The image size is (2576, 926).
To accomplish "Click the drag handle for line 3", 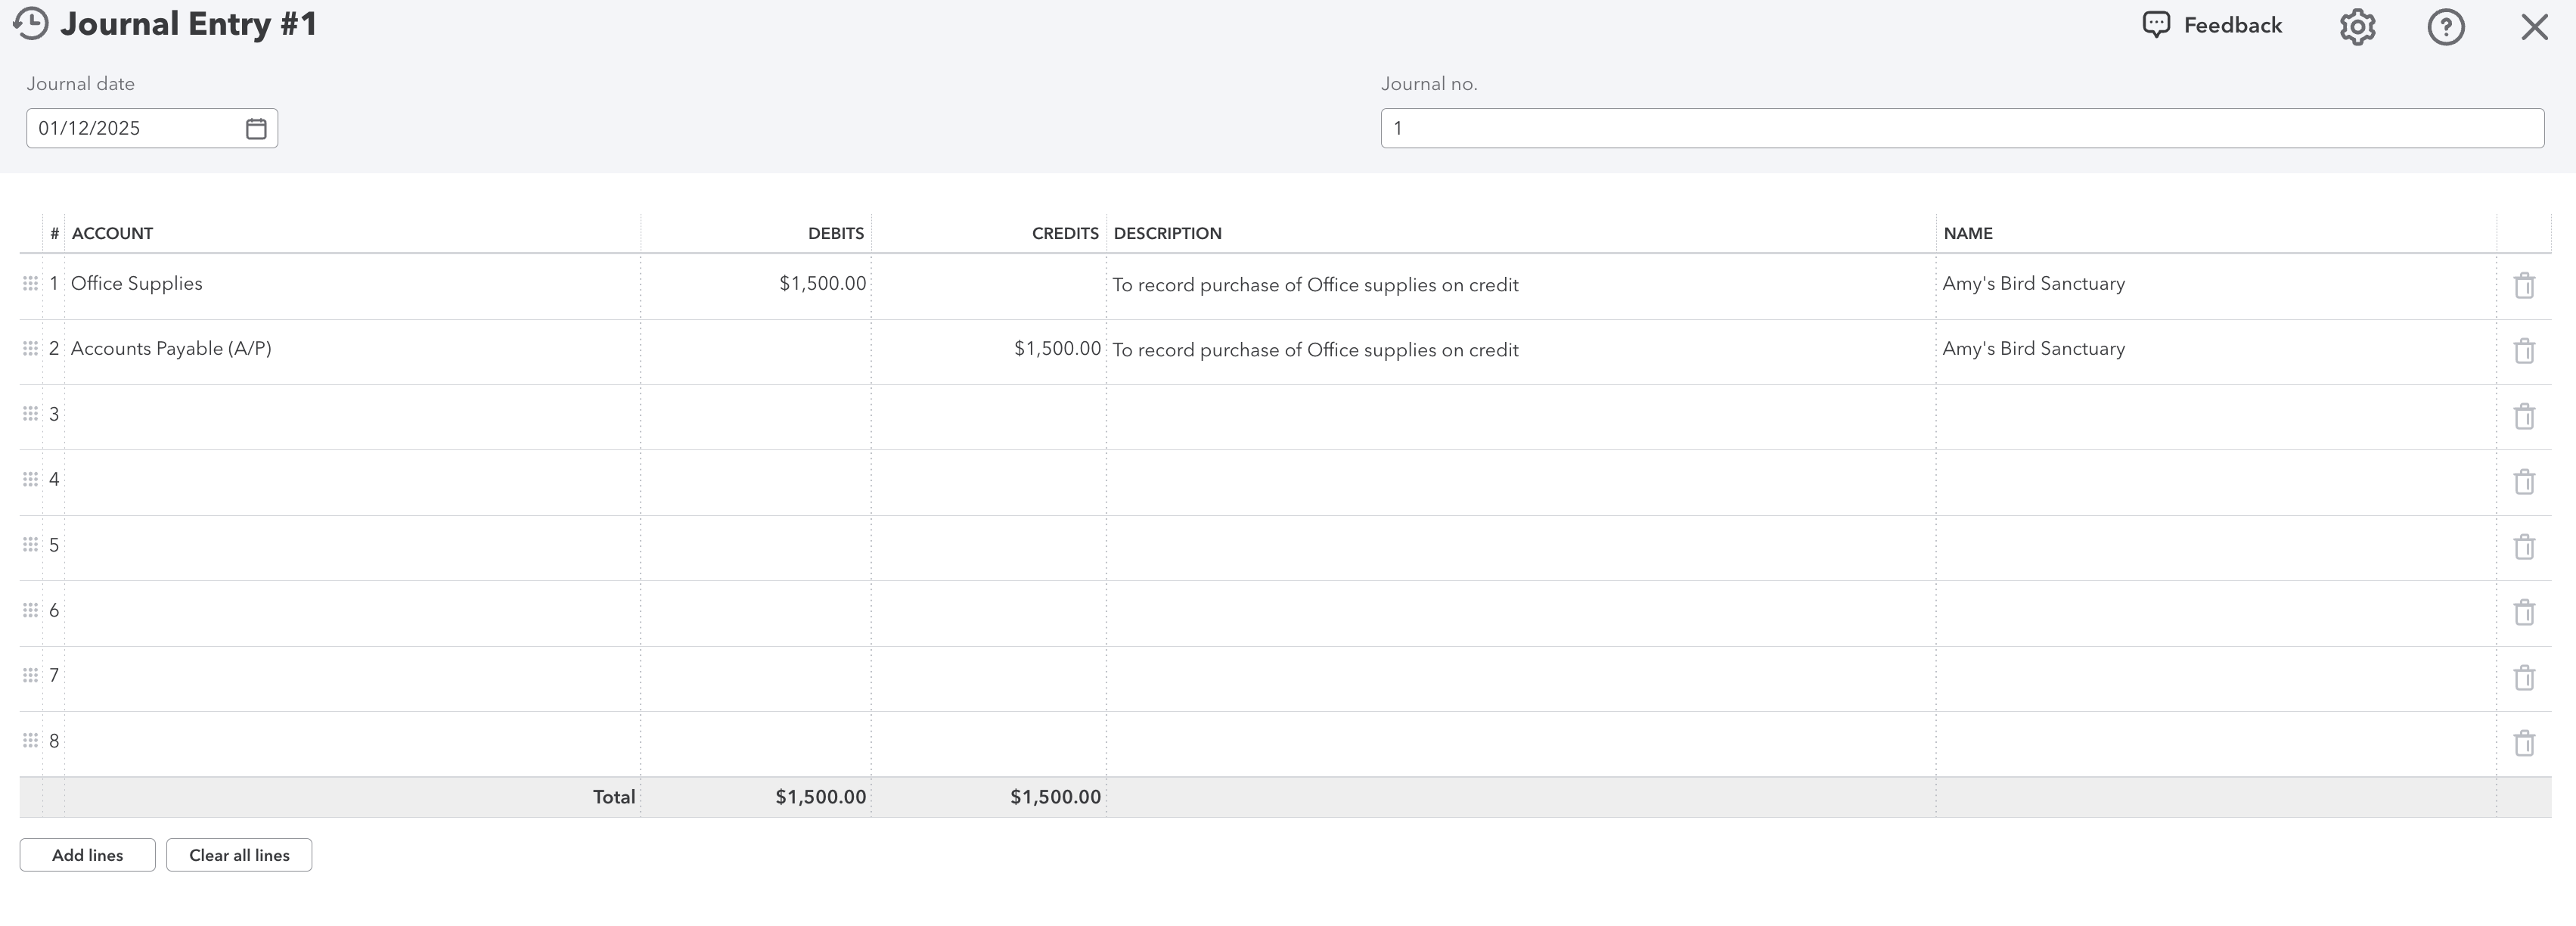I will click(x=30, y=414).
